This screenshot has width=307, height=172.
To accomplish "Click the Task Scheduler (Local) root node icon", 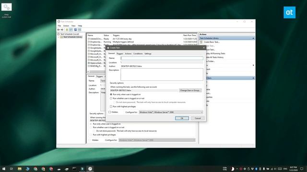I will (x=59, y=34).
